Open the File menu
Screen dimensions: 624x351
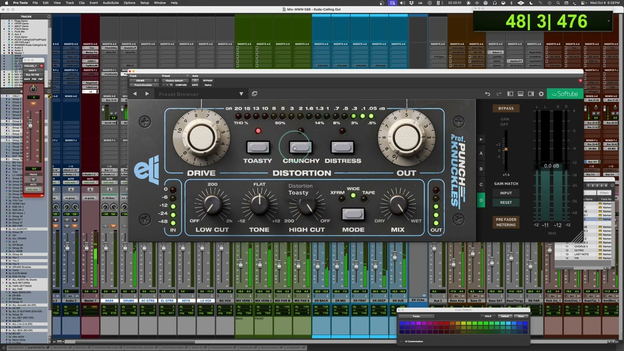35,3
